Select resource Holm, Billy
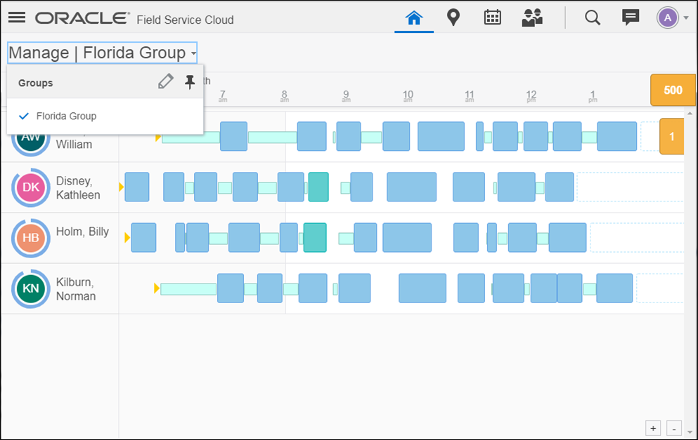 [82, 232]
